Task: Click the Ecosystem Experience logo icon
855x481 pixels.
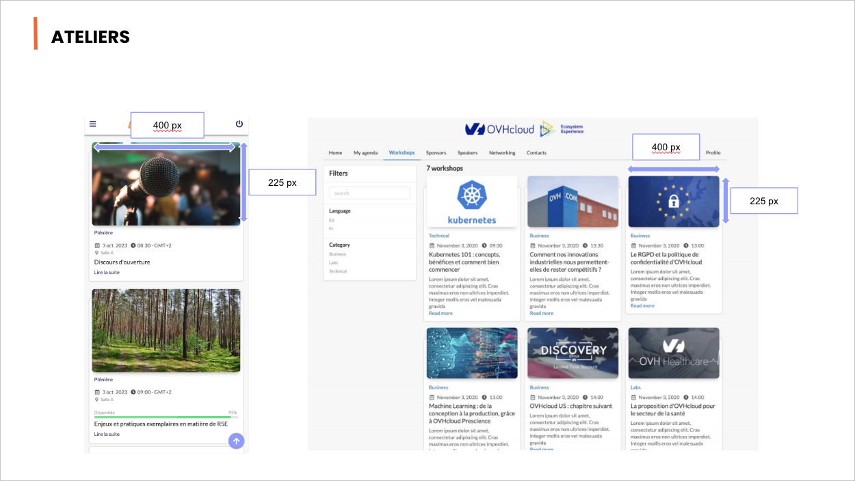Action: (547, 128)
